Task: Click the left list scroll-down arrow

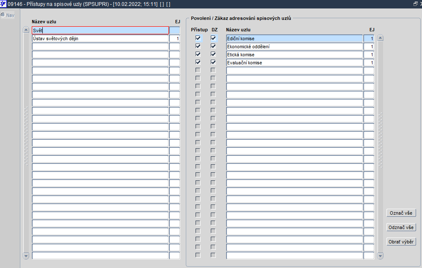Action: click(26, 256)
